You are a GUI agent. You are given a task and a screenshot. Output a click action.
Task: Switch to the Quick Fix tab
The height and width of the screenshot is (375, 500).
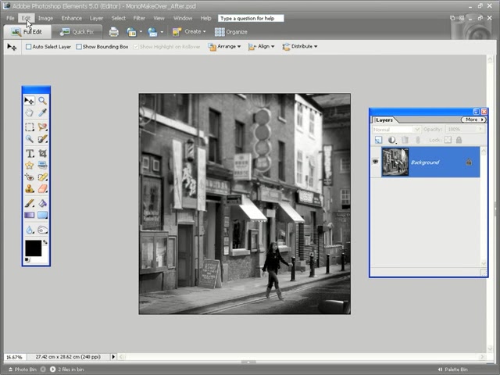click(77, 32)
